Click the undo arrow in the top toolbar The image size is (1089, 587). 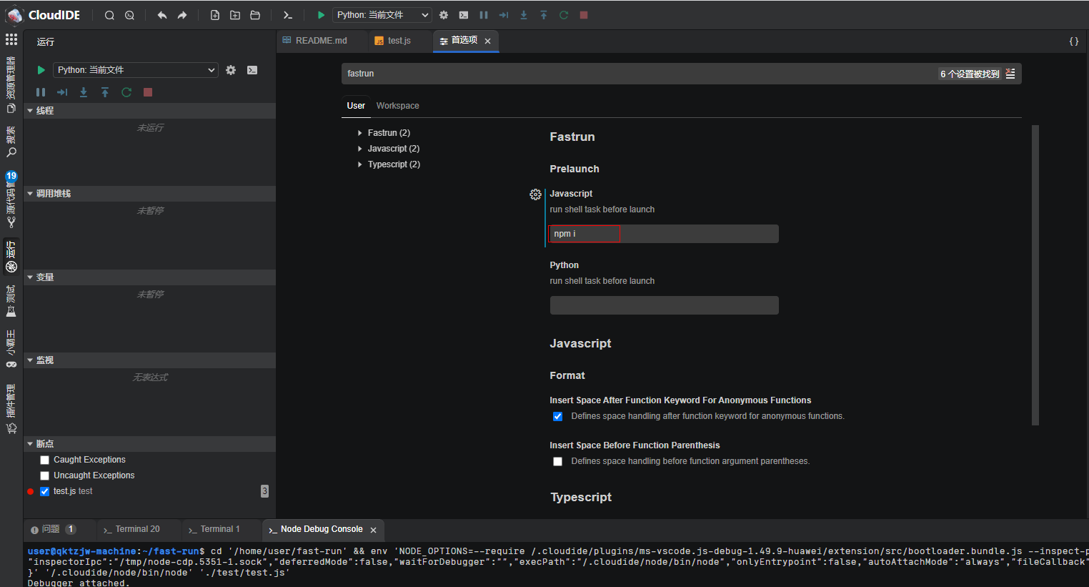(x=162, y=15)
